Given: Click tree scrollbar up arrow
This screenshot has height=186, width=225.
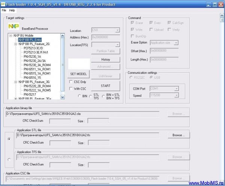Looking at the screenshot, I should point(63,36).
